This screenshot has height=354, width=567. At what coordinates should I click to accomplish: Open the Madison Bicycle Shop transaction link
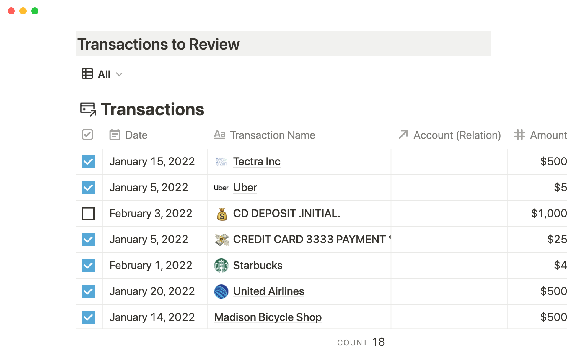268,317
